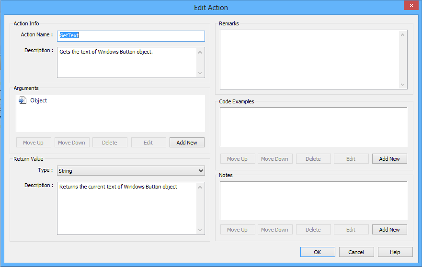Screen dimensions: 422x267
Task: Click the Notes list area
Action: 314,200
